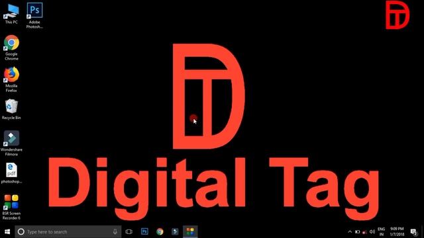The height and width of the screenshot is (238, 424).
Task: Show hidden system tray icons
Action: tap(350, 232)
